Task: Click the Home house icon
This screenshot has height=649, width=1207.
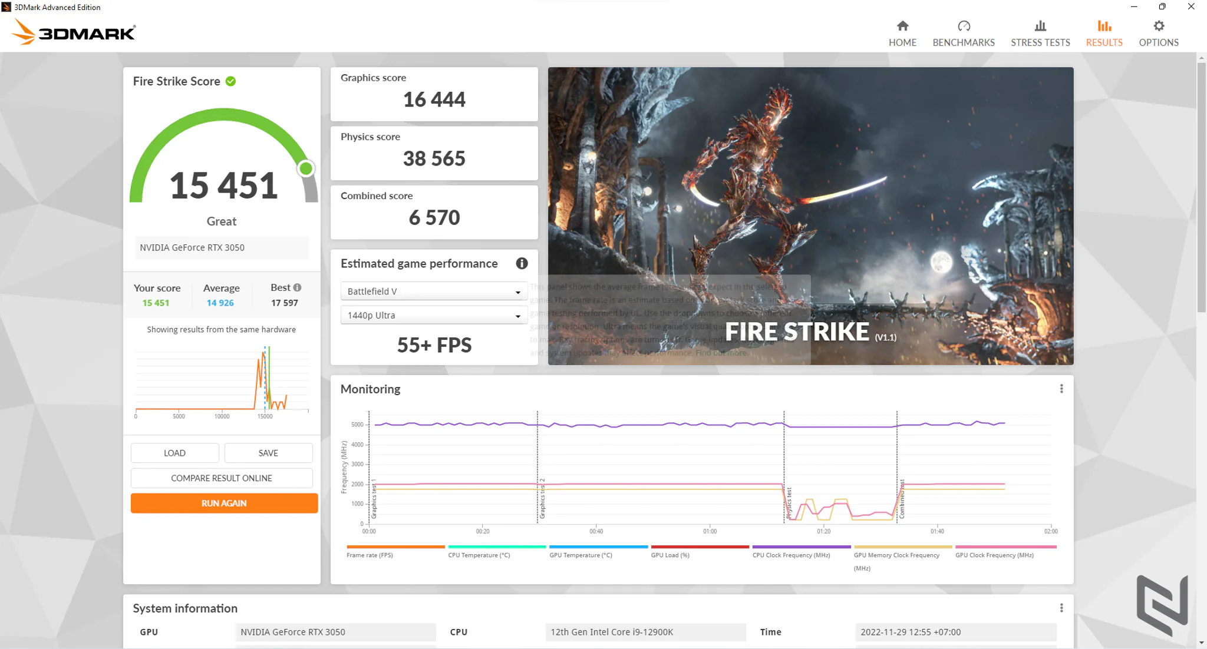Action: click(902, 26)
